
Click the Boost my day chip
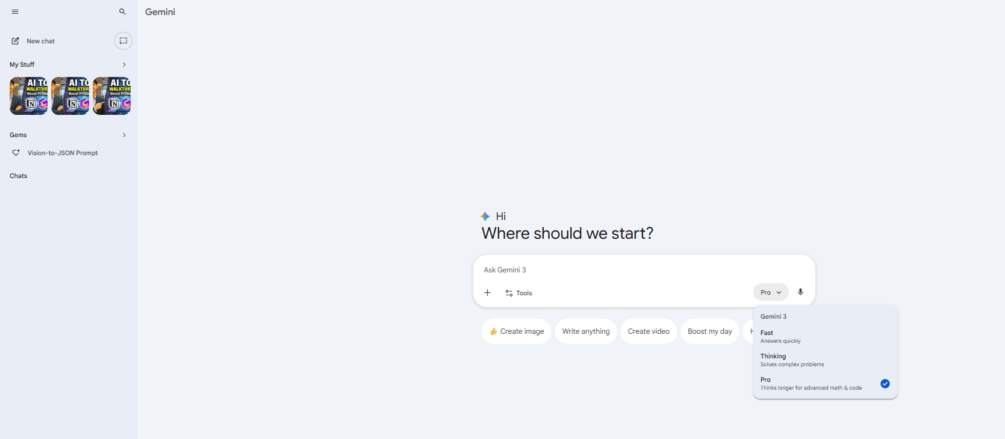click(709, 331)
